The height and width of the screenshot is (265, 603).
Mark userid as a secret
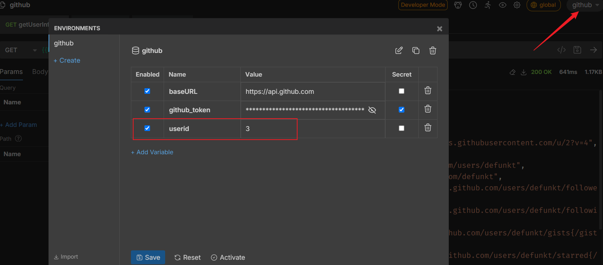pos(401,128)
